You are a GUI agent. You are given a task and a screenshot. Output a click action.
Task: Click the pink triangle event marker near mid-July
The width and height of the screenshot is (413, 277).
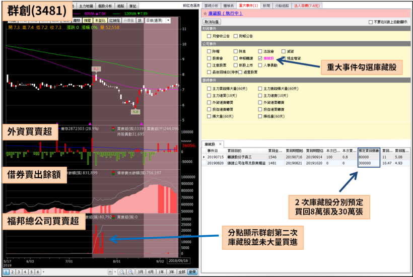click(90, 123)
